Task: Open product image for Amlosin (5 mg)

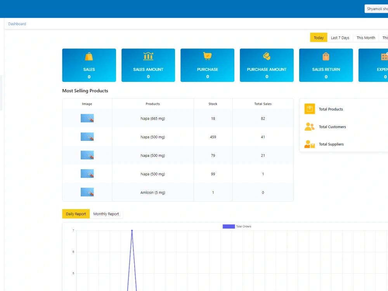Action: pyautogui.click(x=87, y=192)
